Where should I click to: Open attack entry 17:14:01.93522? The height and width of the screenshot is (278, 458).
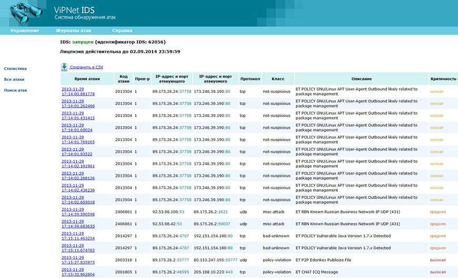click(x=77, y=152)
